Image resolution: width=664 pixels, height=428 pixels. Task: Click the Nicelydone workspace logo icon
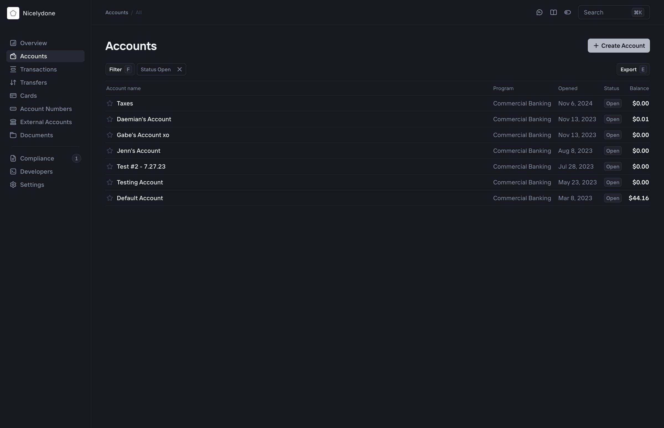13,13
